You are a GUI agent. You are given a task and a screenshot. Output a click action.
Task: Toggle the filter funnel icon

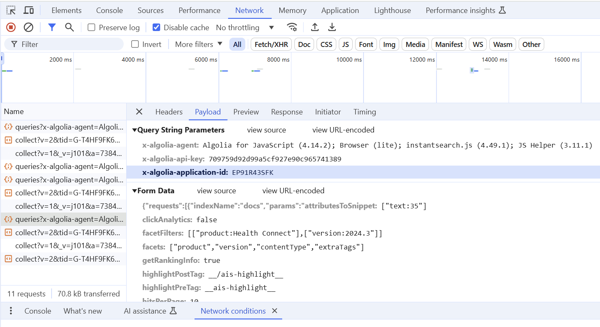click(52, 27)
